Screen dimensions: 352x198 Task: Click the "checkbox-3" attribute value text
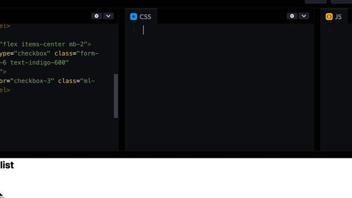click(32, 81)
